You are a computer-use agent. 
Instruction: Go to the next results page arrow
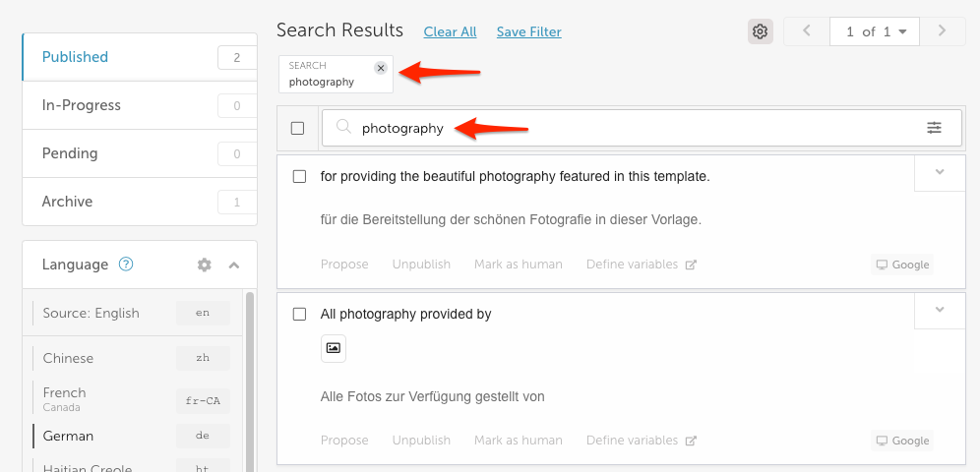coord(943,31)
